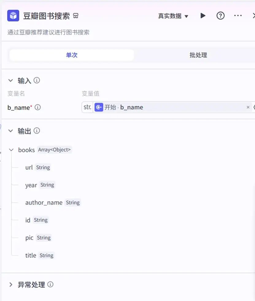This screenshot has width=255, height=301.
Task: Show info for 输入 section
Action: coord(37,80)
